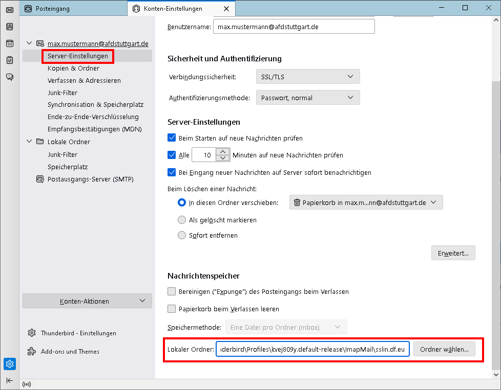Click the settings gear in sidebar
Viewport: 501px width, 390px height.
tap(10, 364)
